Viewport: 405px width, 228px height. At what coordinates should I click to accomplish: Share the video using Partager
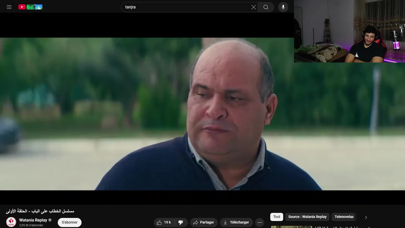point(204,222)
